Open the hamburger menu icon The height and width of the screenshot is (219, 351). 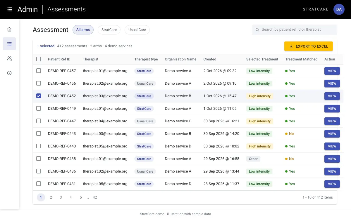pos(10,9)
